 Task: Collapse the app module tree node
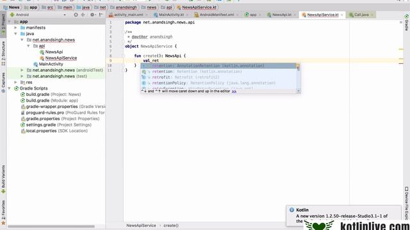click(10, 22)
